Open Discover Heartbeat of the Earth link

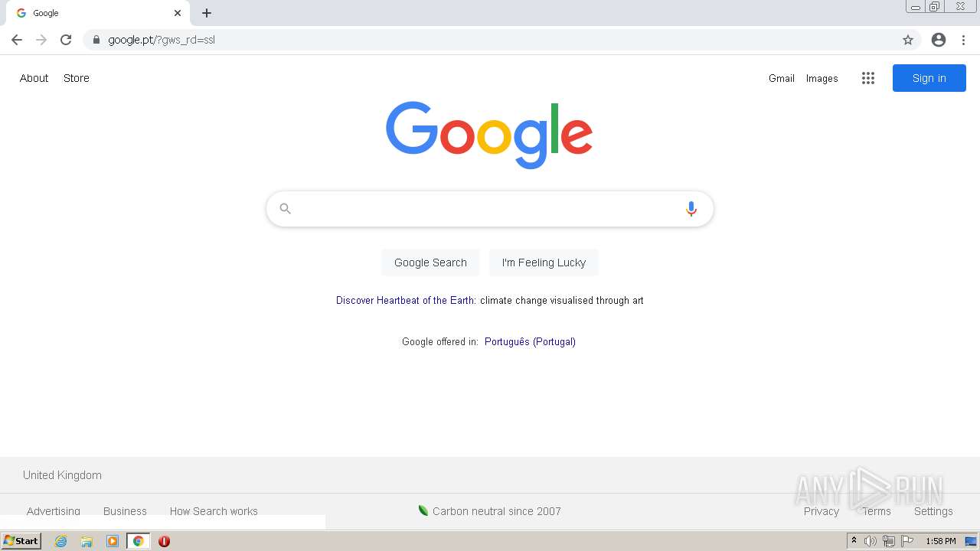pos(405,300)
